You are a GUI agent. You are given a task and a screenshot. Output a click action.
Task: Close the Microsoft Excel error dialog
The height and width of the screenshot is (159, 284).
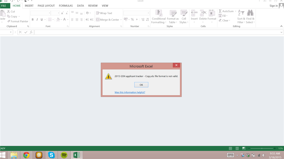coord(176,65)
